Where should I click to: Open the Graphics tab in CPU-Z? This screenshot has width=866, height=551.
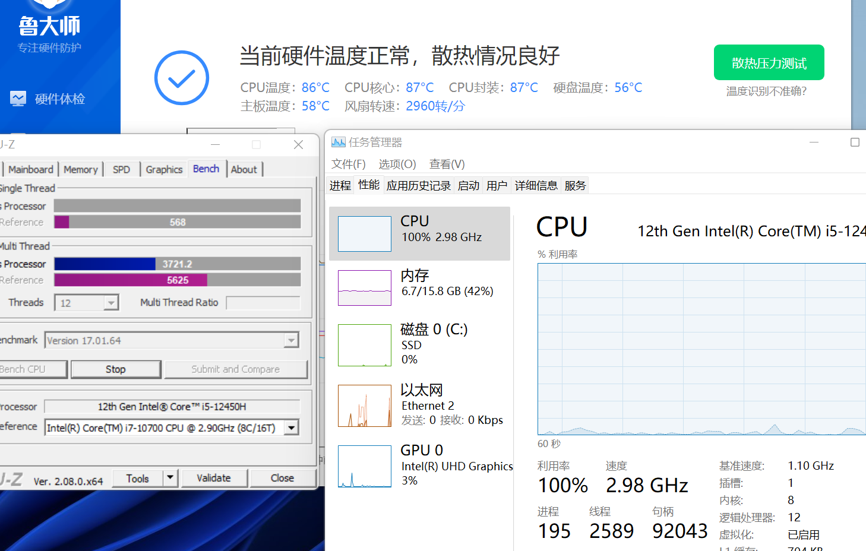pyautogui.click(x=164, y=169)
